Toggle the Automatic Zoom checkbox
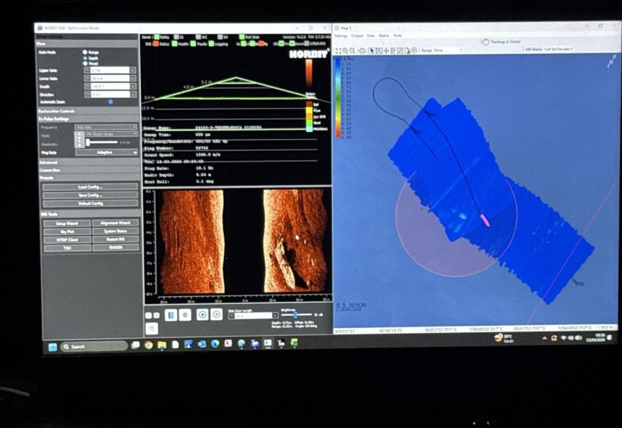Screen dimensions: 622x428 110,101
